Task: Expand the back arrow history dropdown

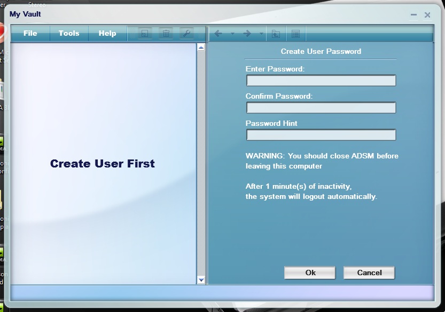Action: [x=232, y=34]
